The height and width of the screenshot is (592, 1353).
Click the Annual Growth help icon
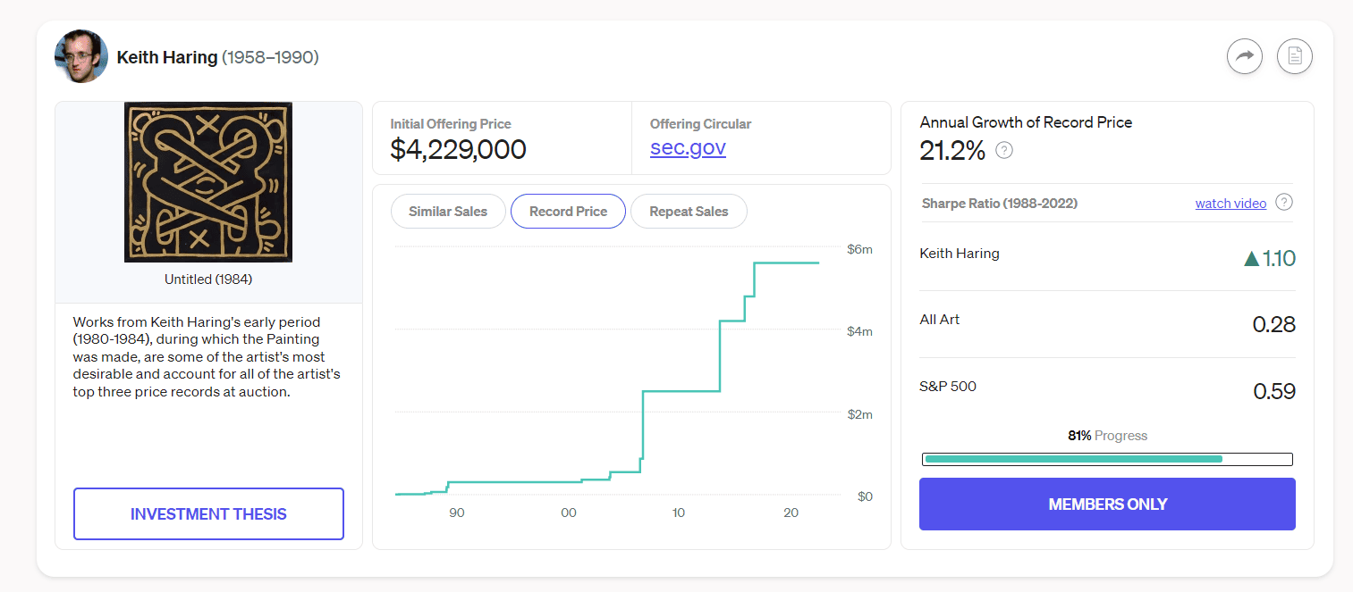point(1004,150)
